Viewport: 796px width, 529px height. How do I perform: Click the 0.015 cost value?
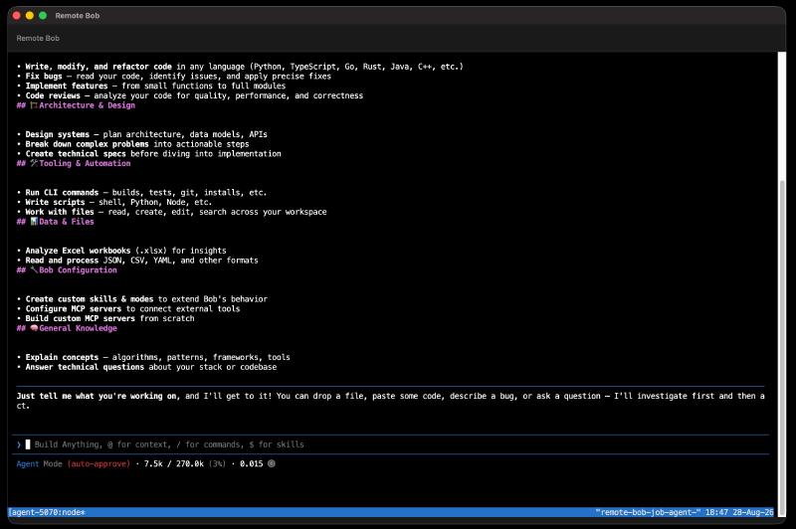pyautogui.click(x=252, y=463)
